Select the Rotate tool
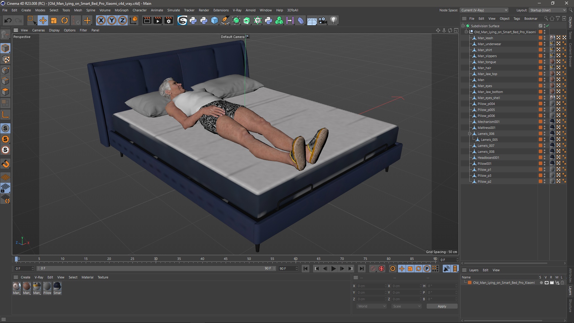Viewport: 574px width, 323px height. (65, 20)
